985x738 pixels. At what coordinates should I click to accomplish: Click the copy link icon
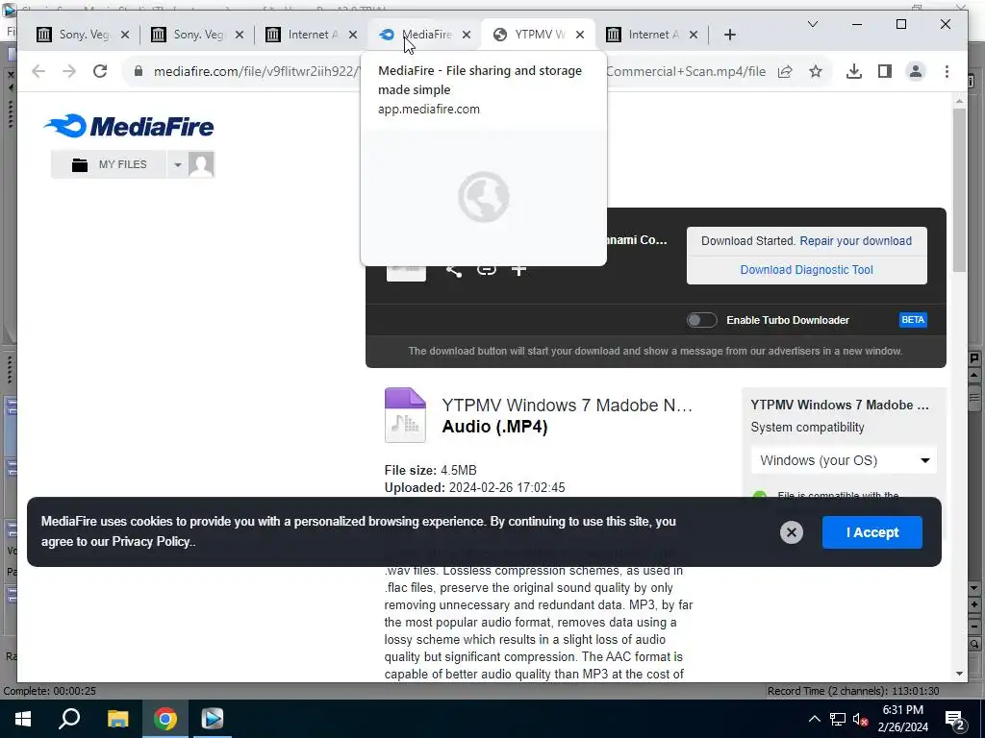pyautogui.click(x=486, y=270)
